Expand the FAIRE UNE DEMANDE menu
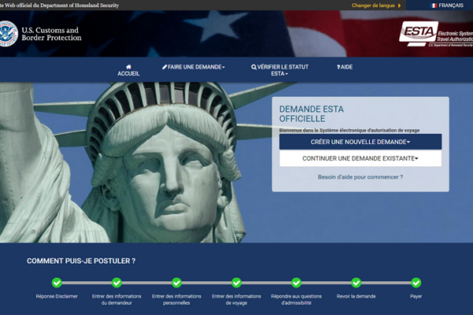This screenshot has width=473, height=315. 194,67
